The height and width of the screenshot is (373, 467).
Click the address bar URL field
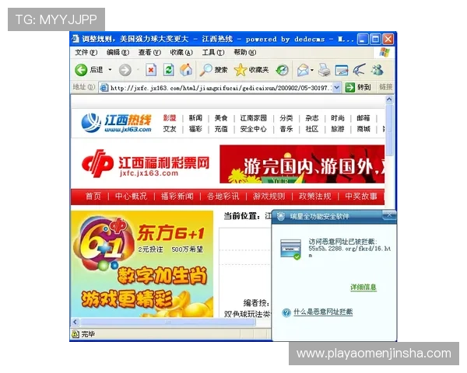coord(220,88)
